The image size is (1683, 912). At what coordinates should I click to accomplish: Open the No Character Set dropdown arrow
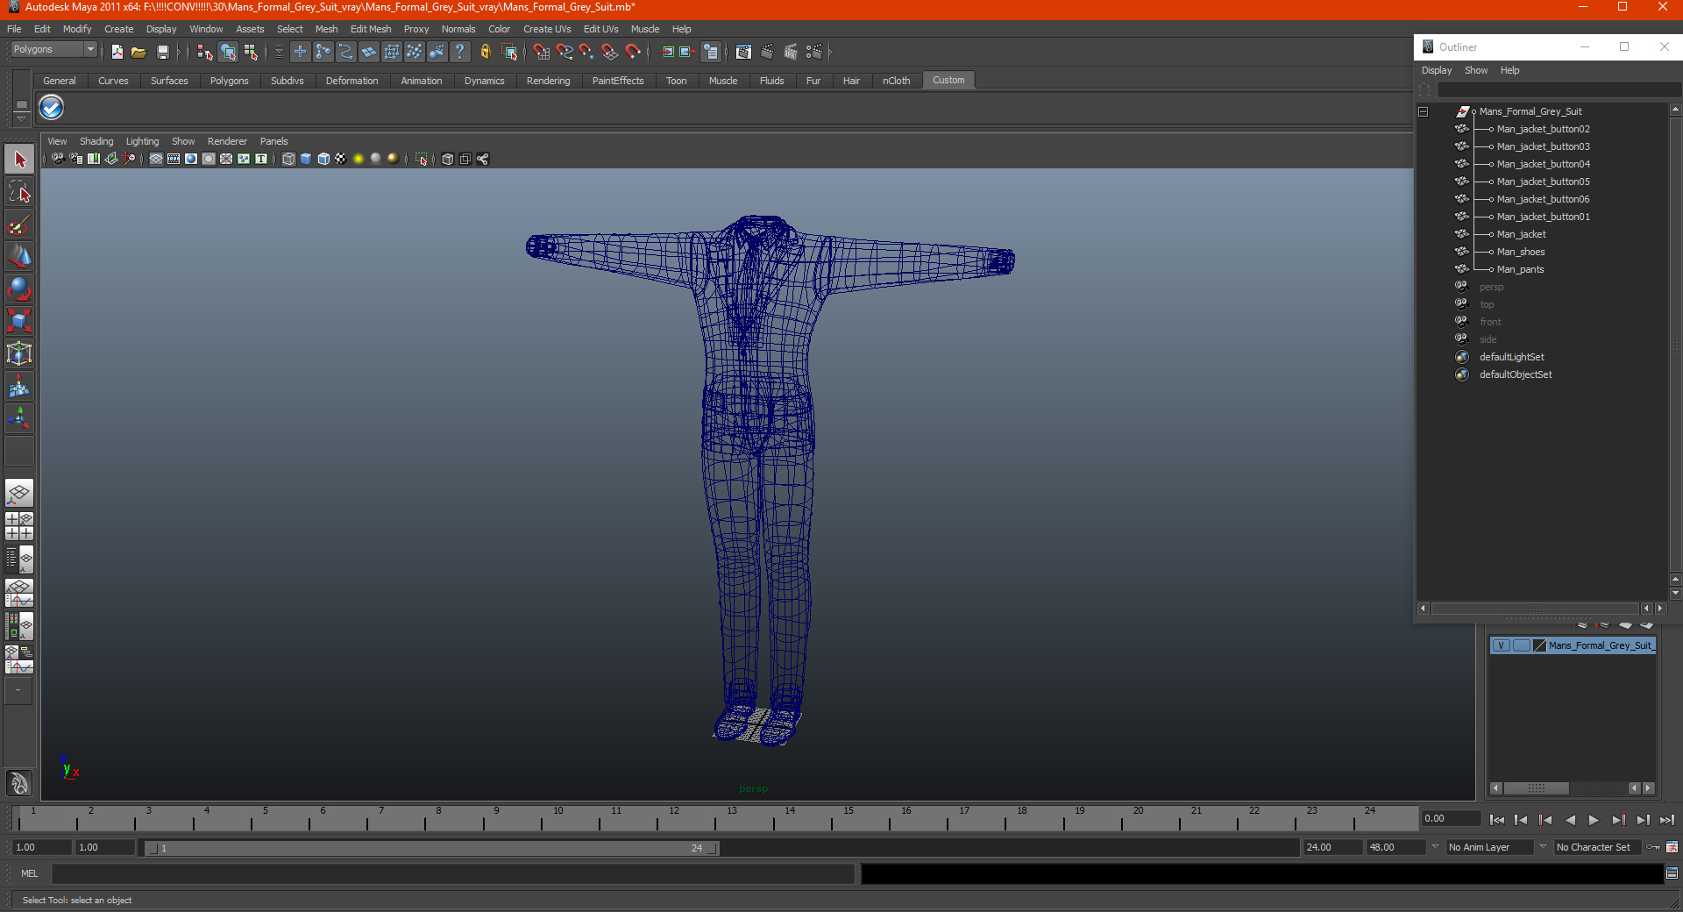pos(1544,847)
